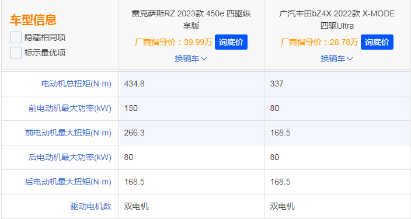Click 询底价 for 广汽丰田bZ4X
Screen dimensions: 411x219
point(377,42)
